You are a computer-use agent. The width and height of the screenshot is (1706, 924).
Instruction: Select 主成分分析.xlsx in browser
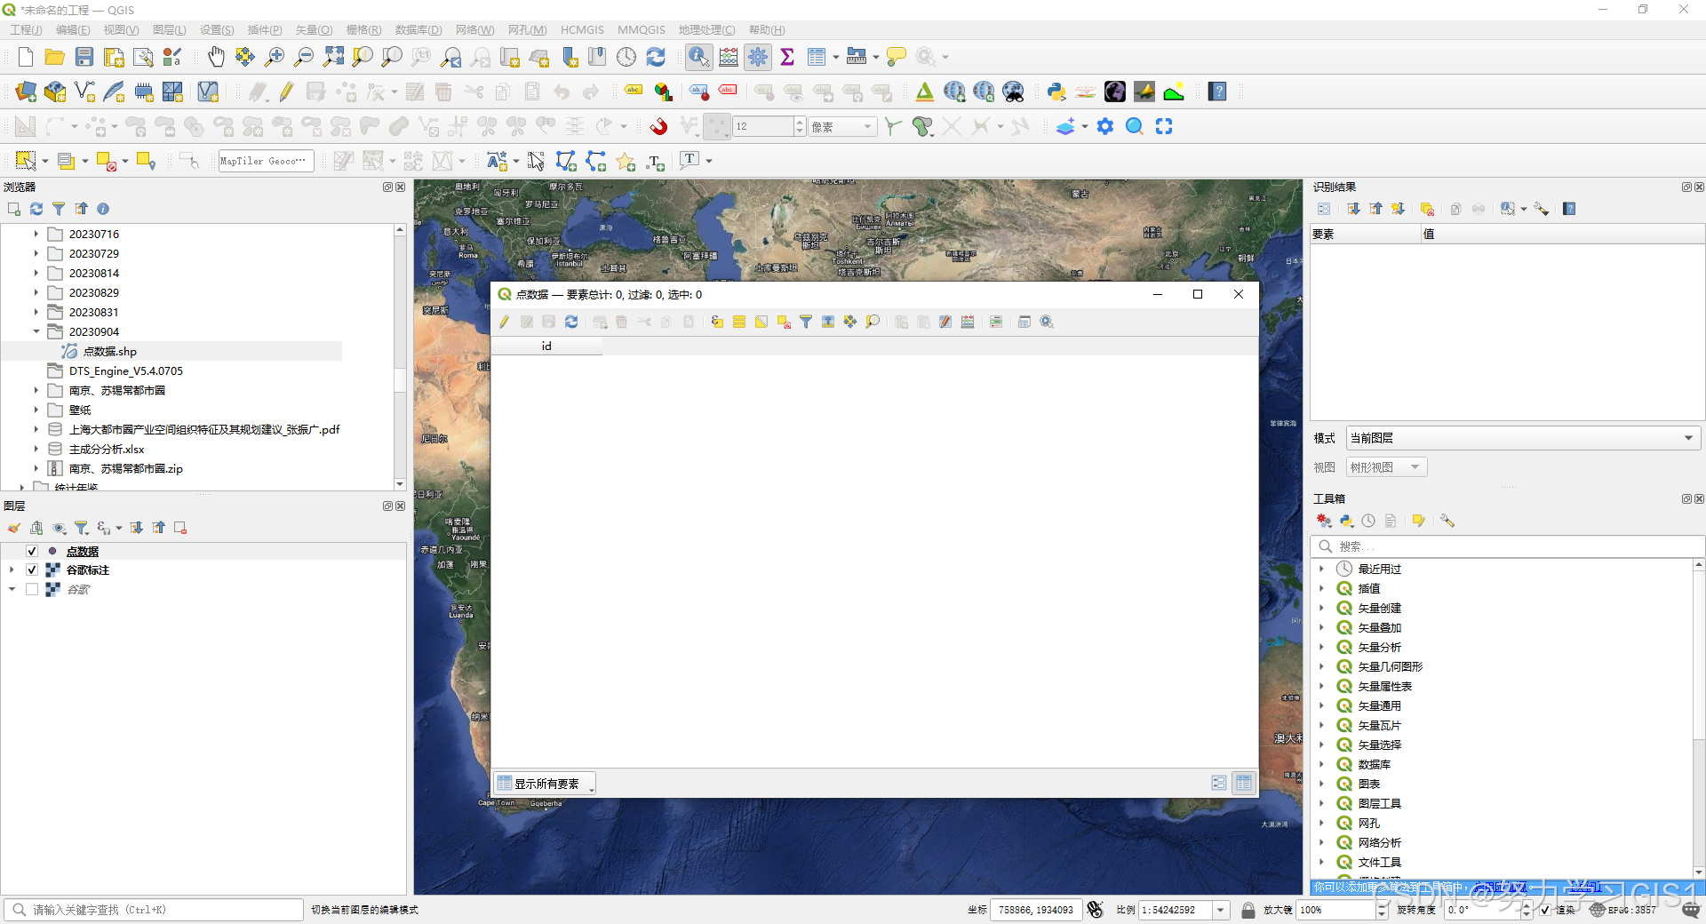[x=107, y=450]
